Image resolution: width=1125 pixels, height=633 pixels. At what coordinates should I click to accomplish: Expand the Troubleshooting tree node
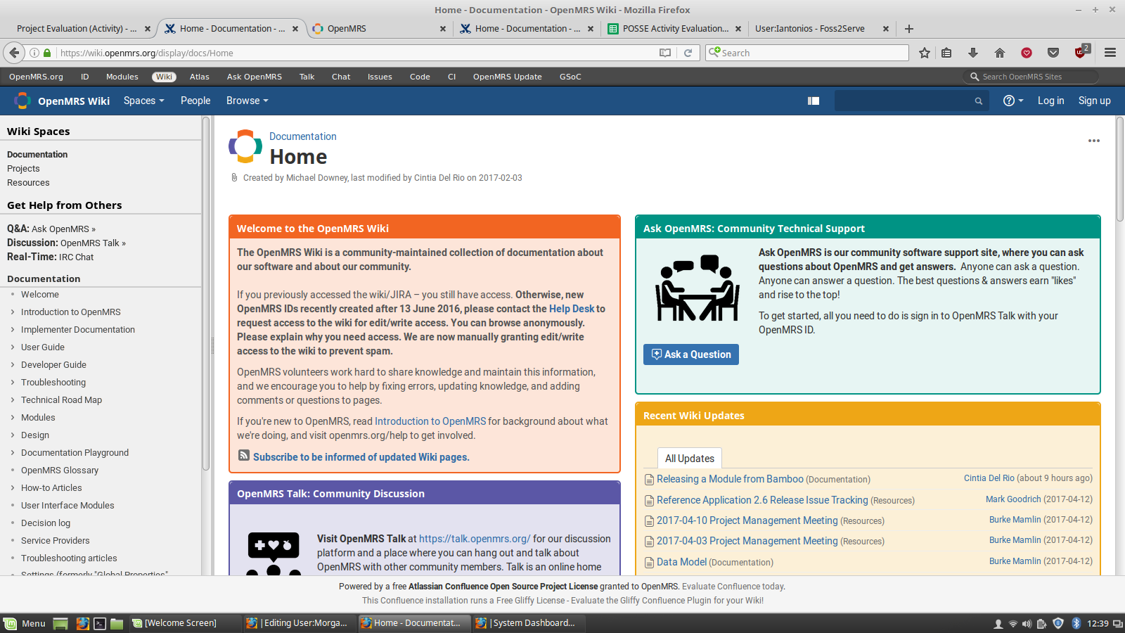point(13,382)
